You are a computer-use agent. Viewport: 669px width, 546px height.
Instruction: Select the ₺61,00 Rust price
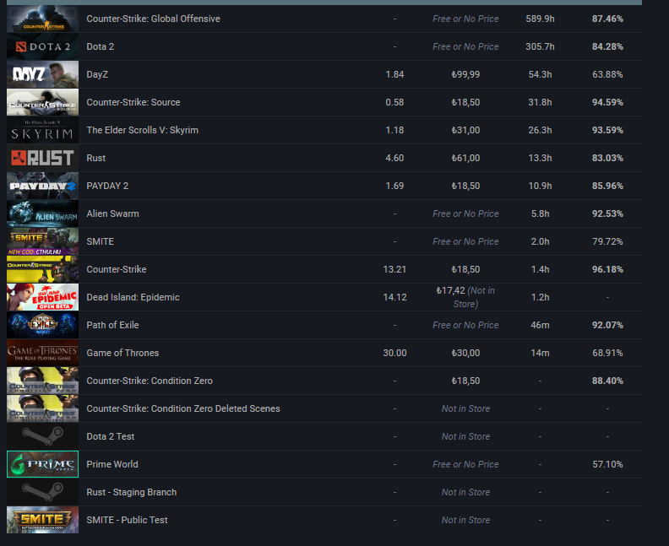click(465, 158)
